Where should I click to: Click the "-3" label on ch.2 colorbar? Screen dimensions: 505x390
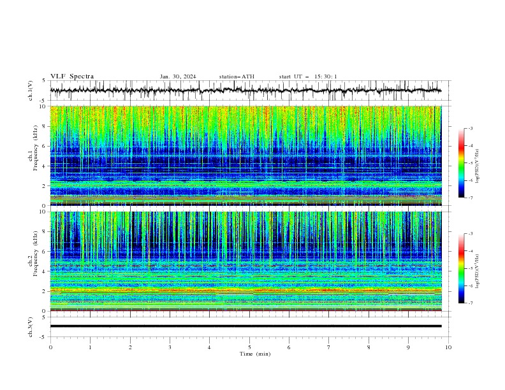click(470, 234)
